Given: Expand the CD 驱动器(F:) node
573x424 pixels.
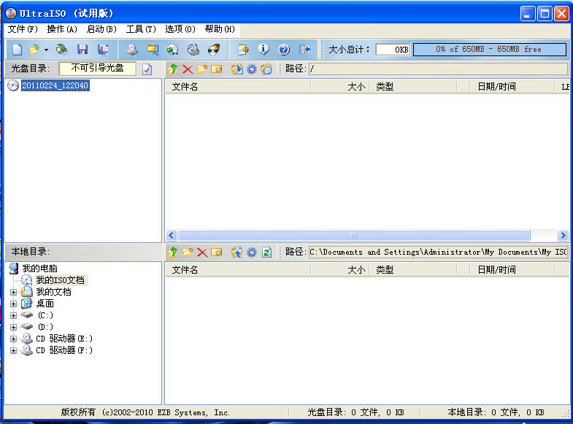Looking at the screenshot, I should point(14,350).
